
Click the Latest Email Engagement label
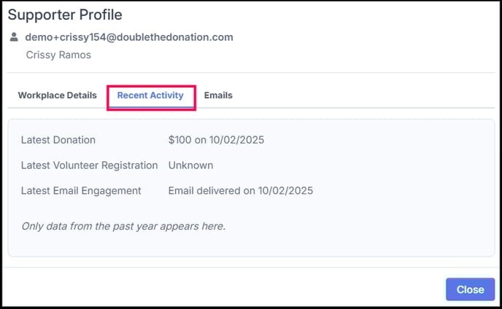coord(81,191)
